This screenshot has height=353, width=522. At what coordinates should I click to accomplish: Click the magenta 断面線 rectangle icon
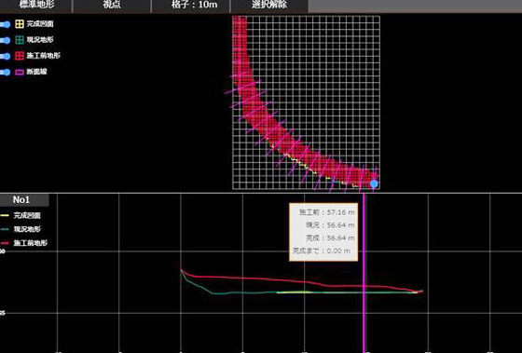pos(20,72)
